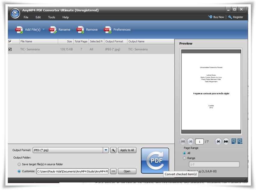
Task: Select the All page range radio
Action: coord(184,153)
